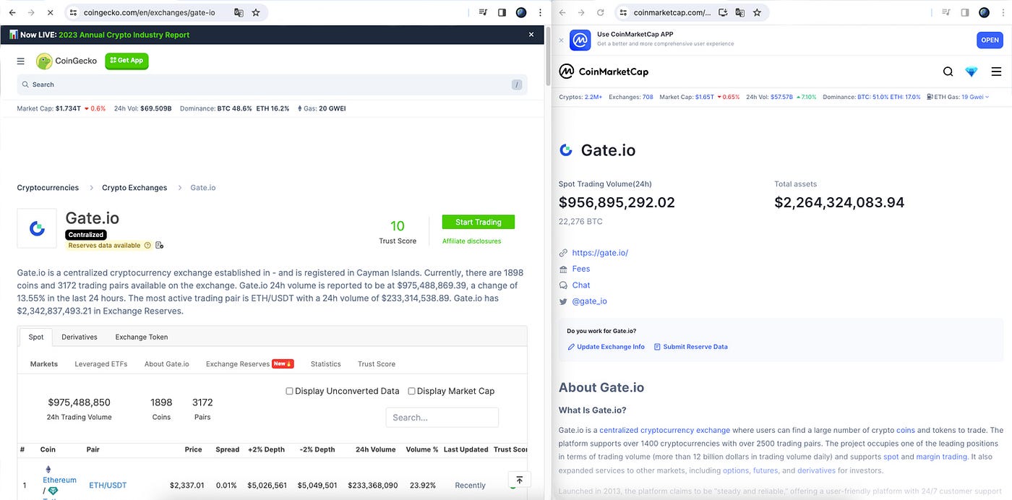This screenshot has height=500, width=1012.
Task: Open the Ethereum coin link in row 1
Action: click(59, 480)
